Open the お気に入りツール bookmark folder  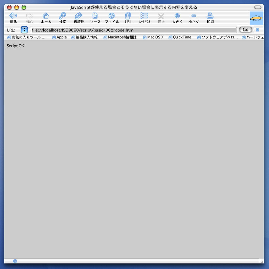click(27, 37)
